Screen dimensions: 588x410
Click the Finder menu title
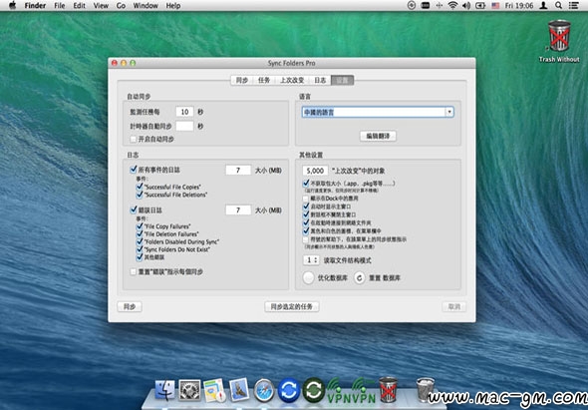[x=35, y=6]
